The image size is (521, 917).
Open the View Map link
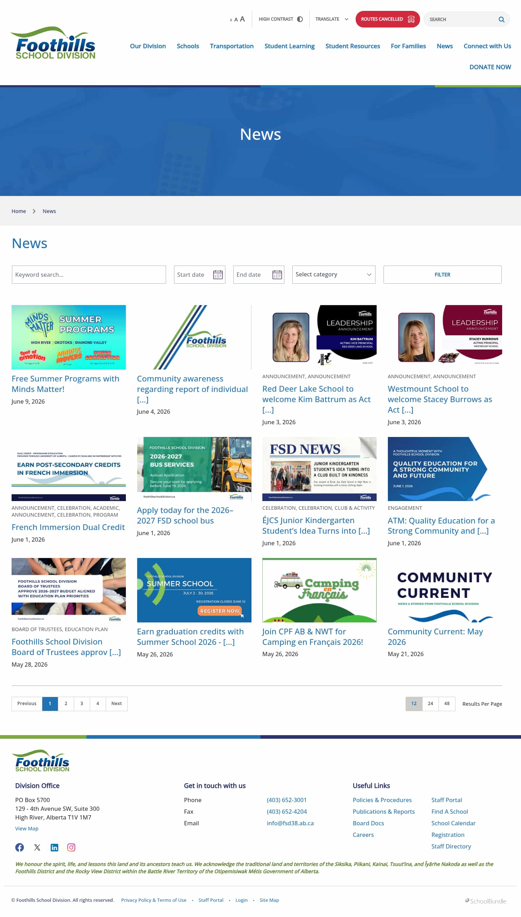tap(27, 828)
